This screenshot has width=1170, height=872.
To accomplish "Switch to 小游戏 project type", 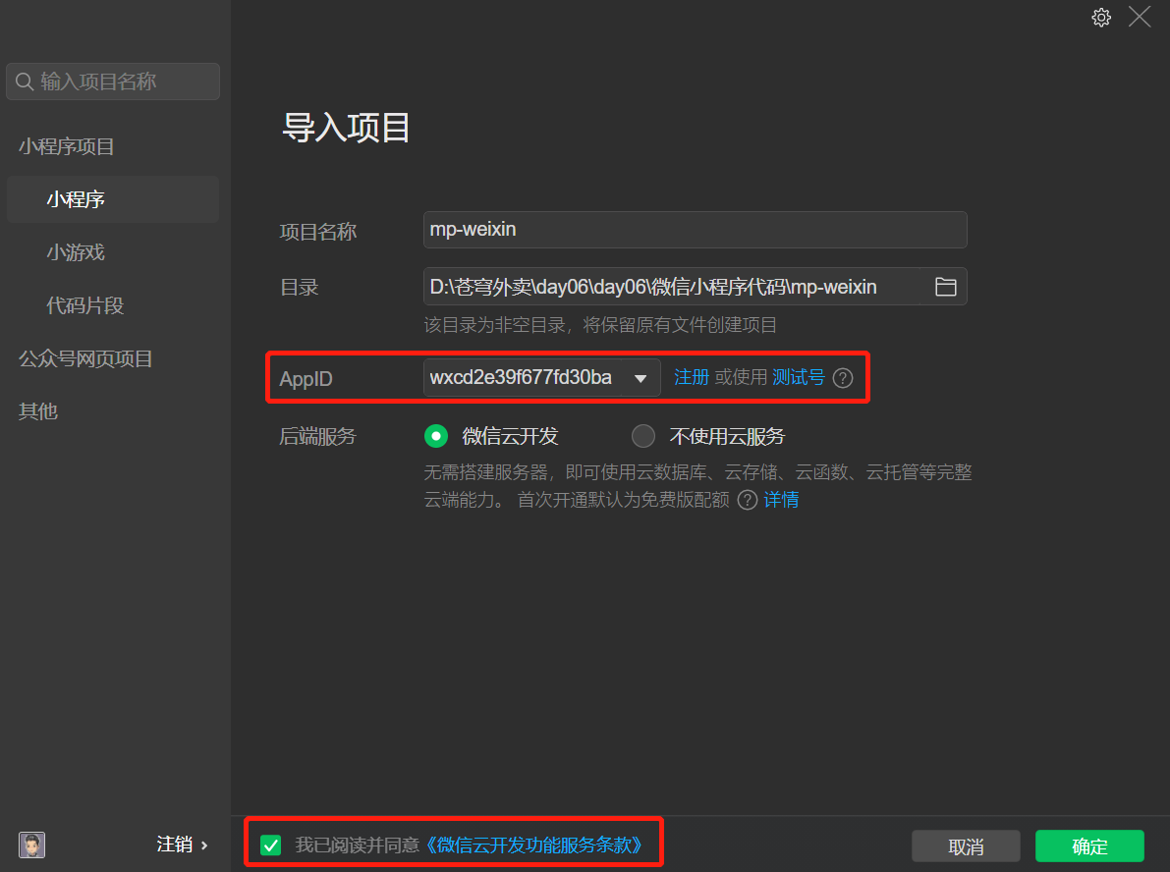I will point(76,252).
